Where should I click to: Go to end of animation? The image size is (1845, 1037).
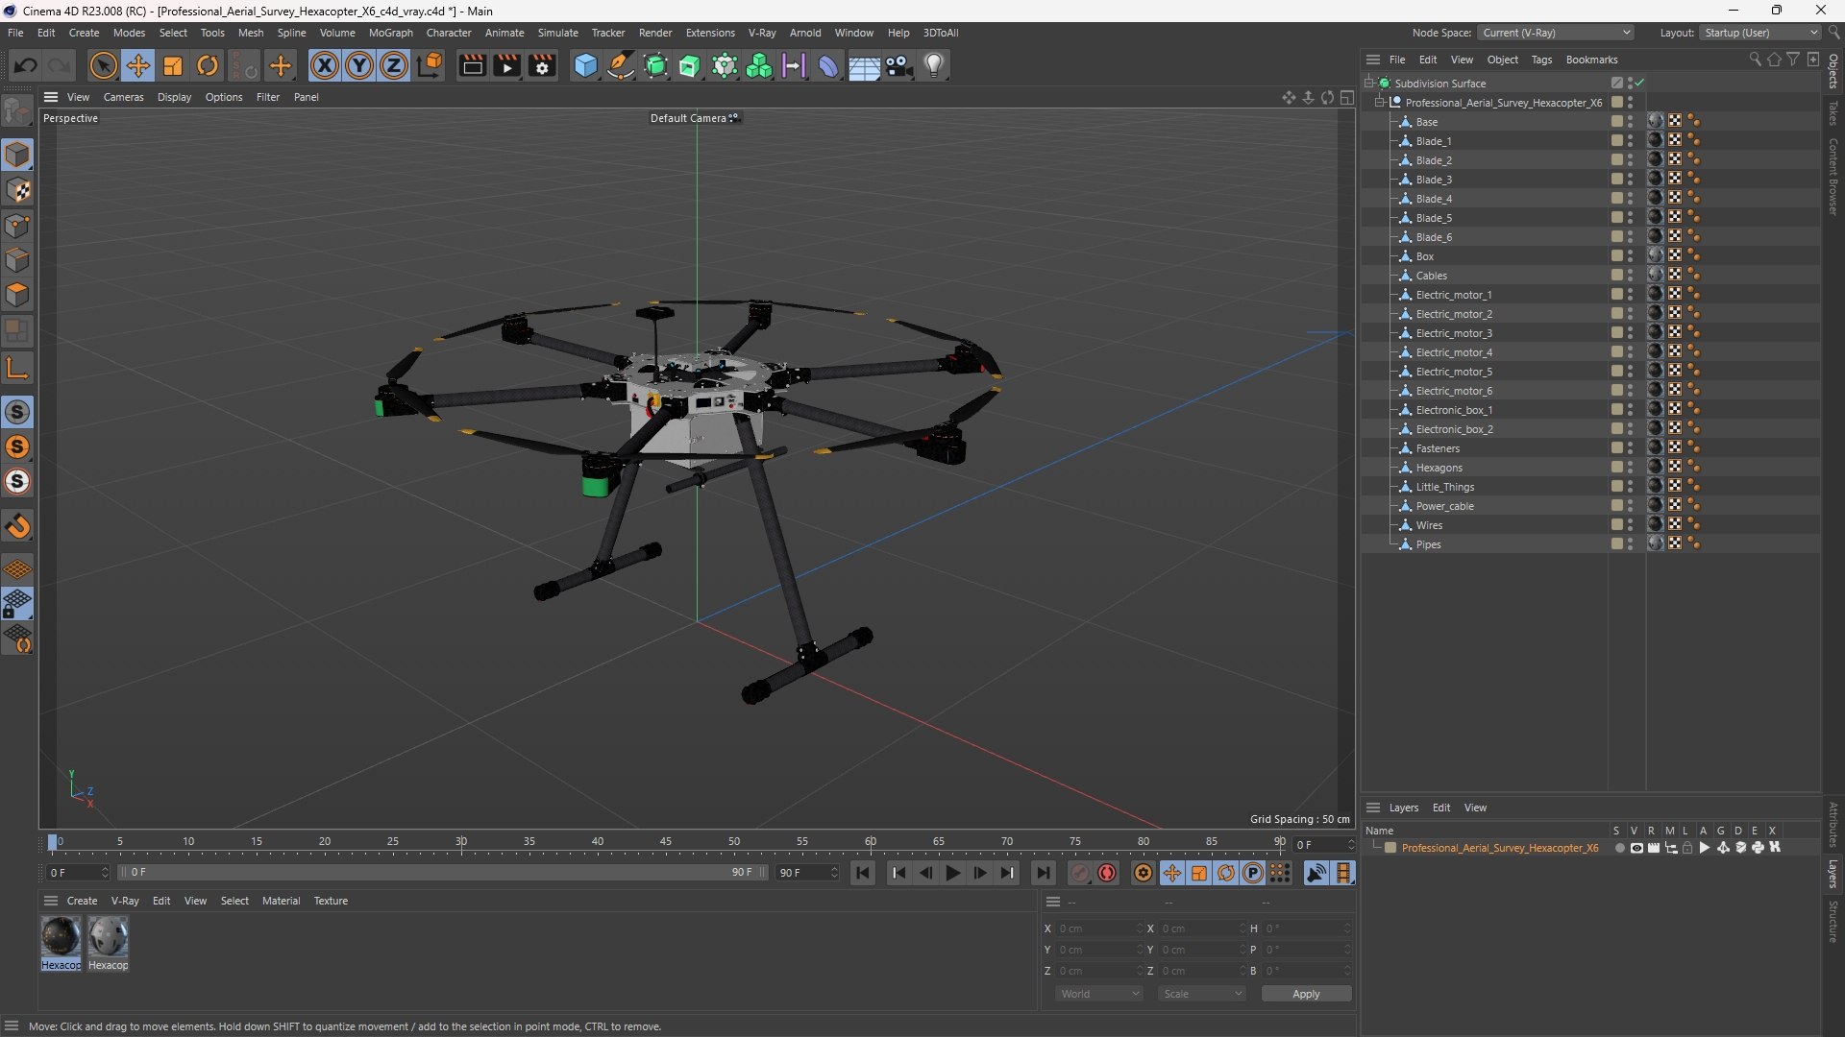pos(1044,873)
